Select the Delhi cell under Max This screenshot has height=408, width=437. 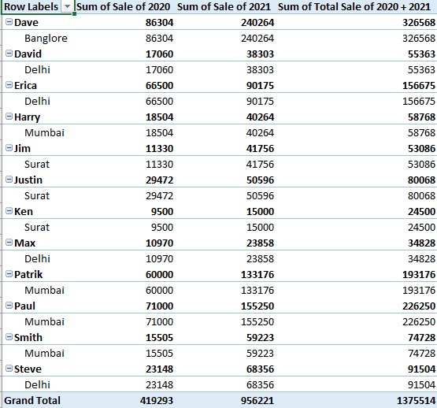tap(37, 259)
